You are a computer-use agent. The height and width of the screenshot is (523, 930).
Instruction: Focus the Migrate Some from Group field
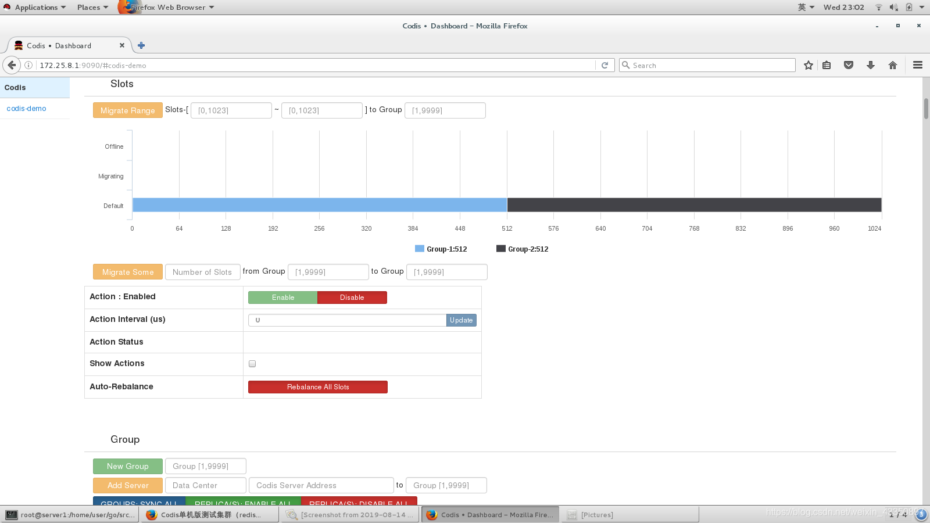(328, 272)
